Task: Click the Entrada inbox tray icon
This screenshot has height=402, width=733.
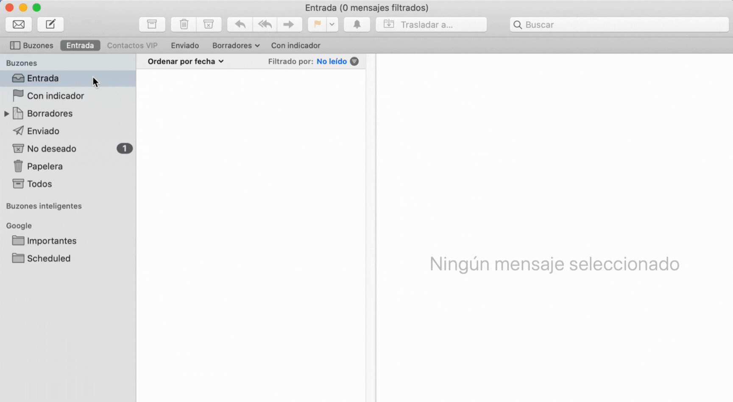Action: 18,78
